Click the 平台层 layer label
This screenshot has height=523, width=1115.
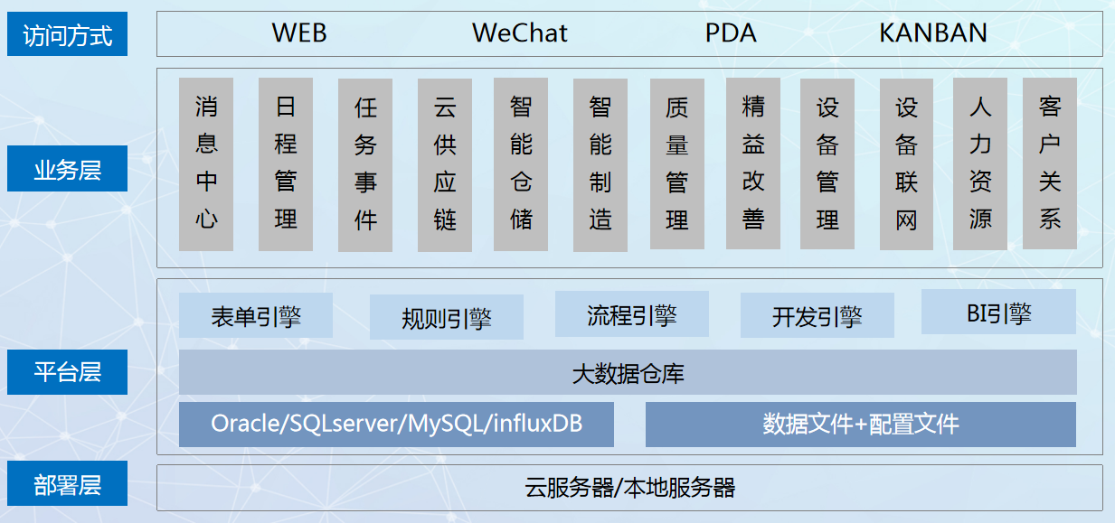(67, 371)
